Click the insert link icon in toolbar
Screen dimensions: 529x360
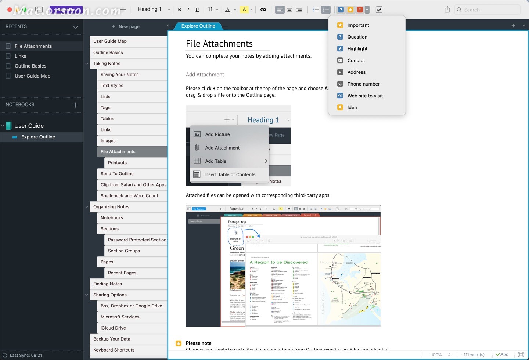[x=263, y=10]
